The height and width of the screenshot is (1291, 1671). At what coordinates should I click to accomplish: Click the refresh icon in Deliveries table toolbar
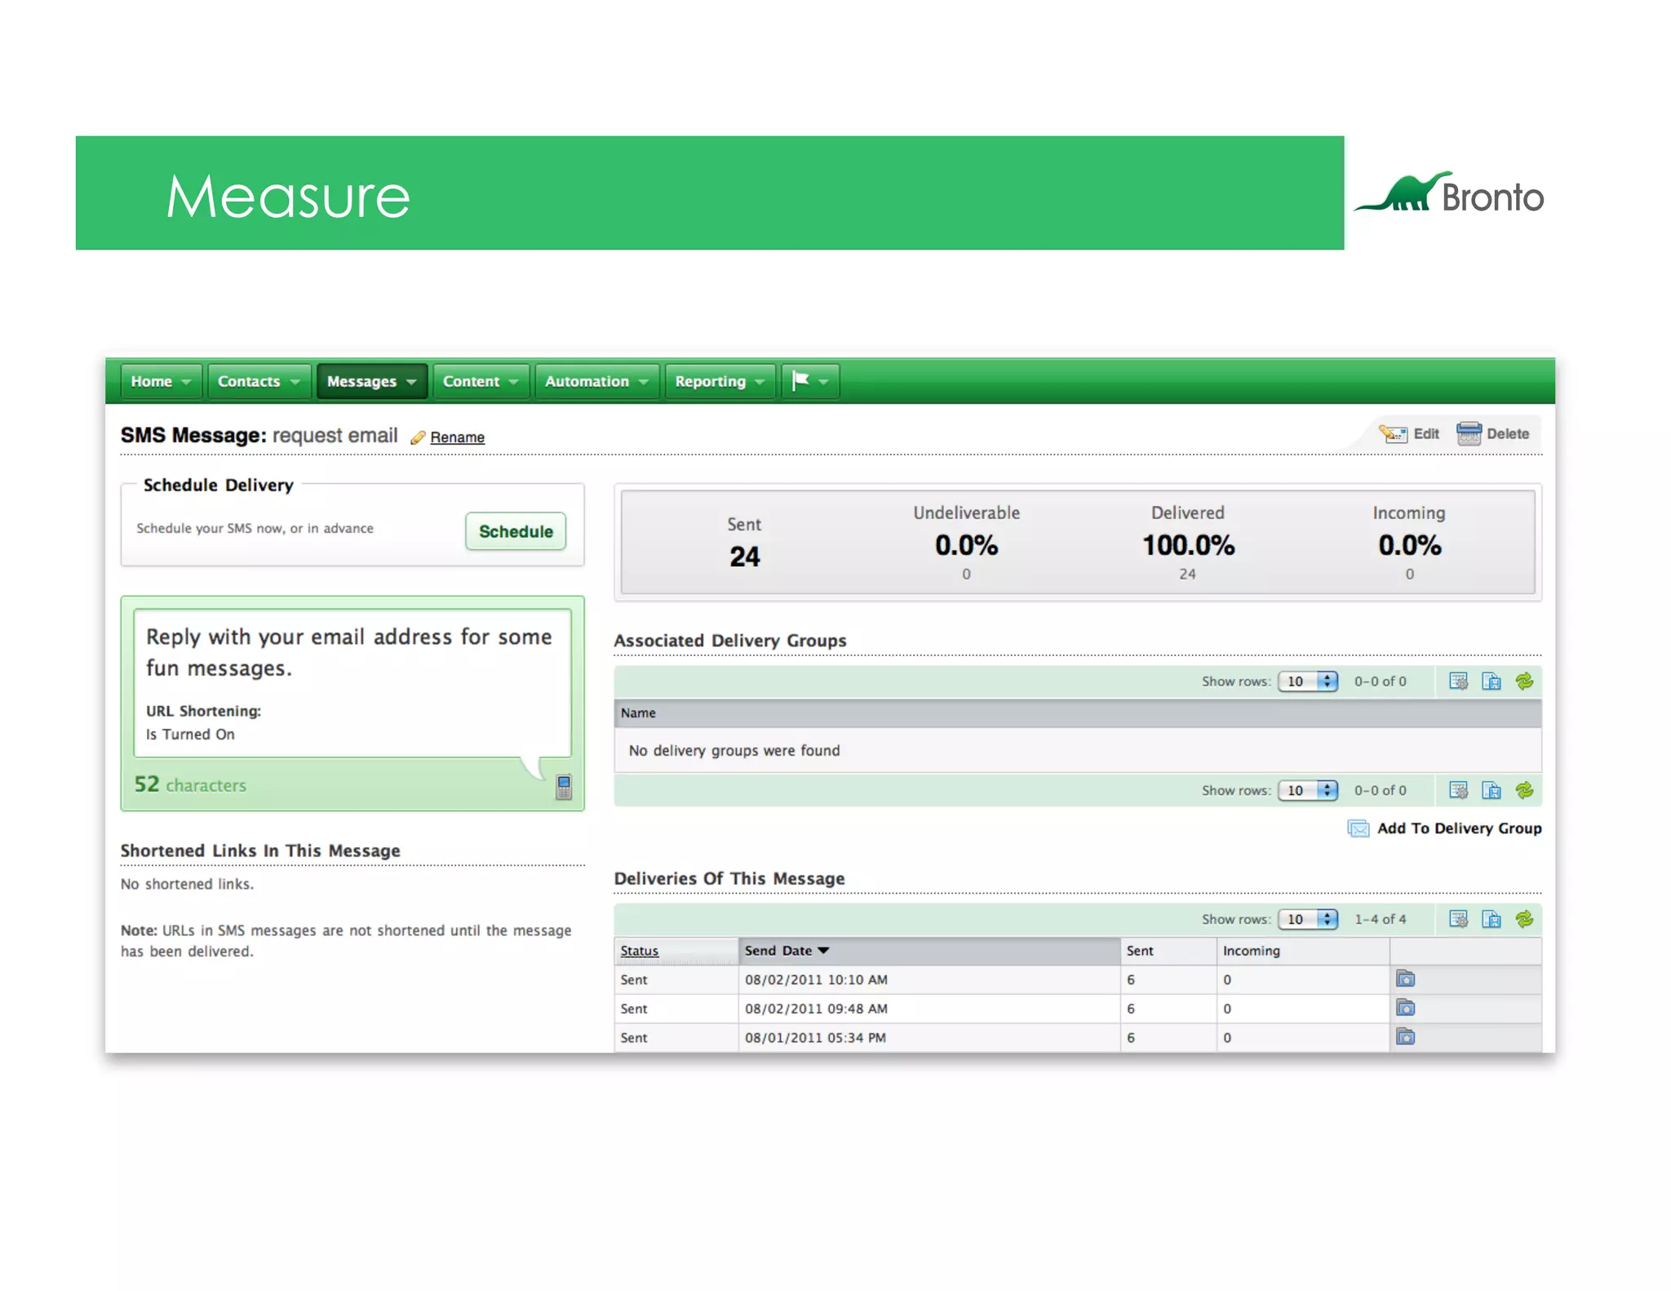point(1524,920)
